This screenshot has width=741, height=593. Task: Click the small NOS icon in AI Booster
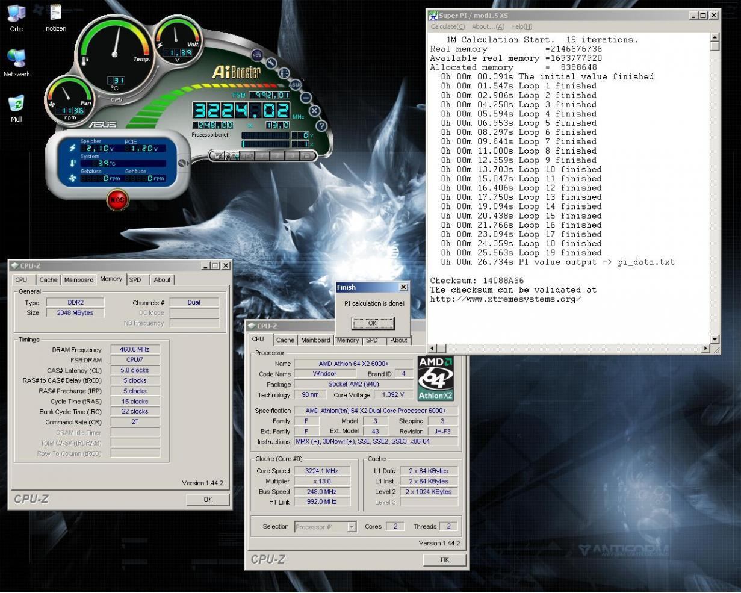tap(257, 55)
